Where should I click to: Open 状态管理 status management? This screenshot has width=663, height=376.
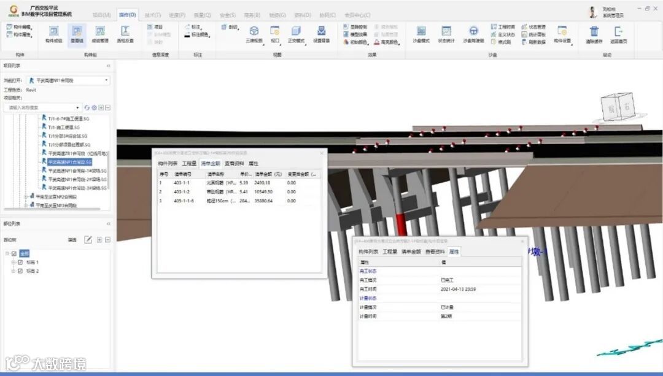tap(533, 27)
